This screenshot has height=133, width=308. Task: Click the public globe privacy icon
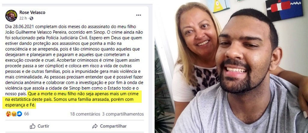[x=31, y=18]
